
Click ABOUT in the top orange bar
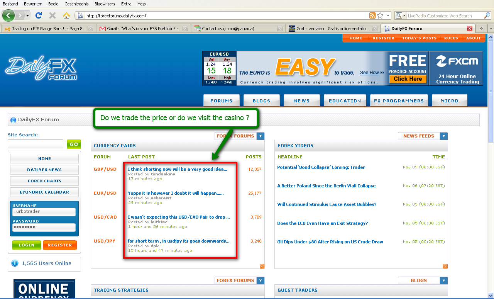pyautogui.click(x=474, y=38)
